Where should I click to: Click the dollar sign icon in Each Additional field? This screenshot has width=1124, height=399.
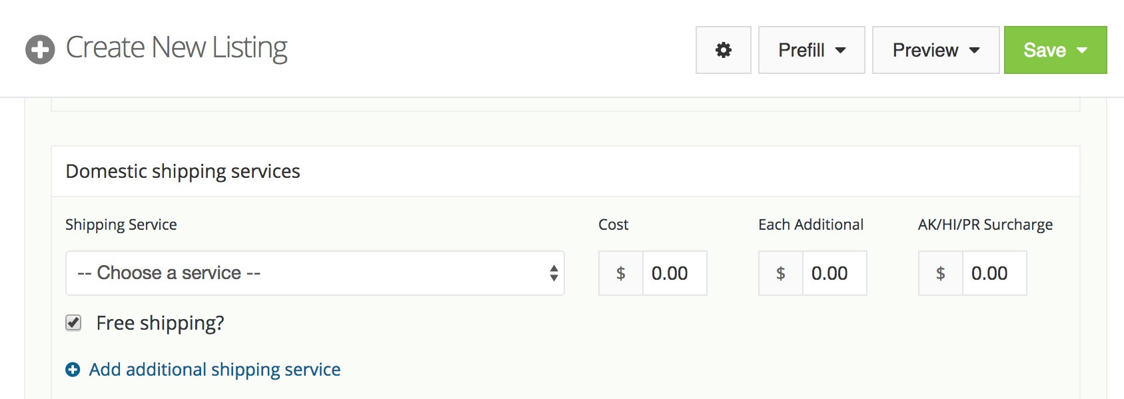pyautogui.click(x=781, y=273)
